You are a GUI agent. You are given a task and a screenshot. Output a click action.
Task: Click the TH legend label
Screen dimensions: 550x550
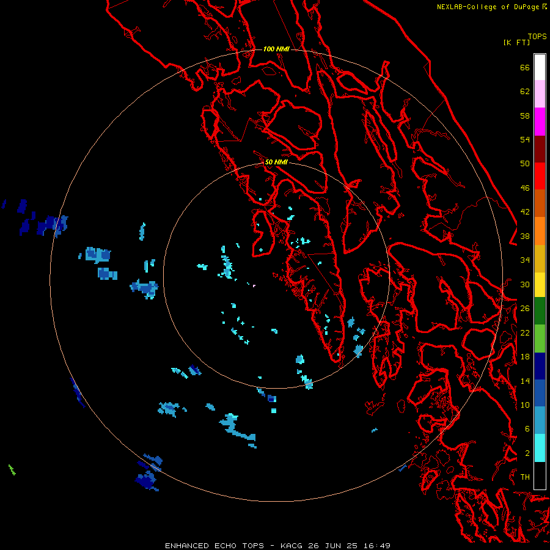pos(525,477)
